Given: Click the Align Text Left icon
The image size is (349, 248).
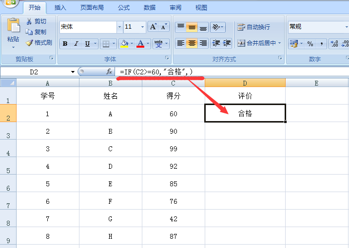Looking at the screenshot, I should (180, 43).
